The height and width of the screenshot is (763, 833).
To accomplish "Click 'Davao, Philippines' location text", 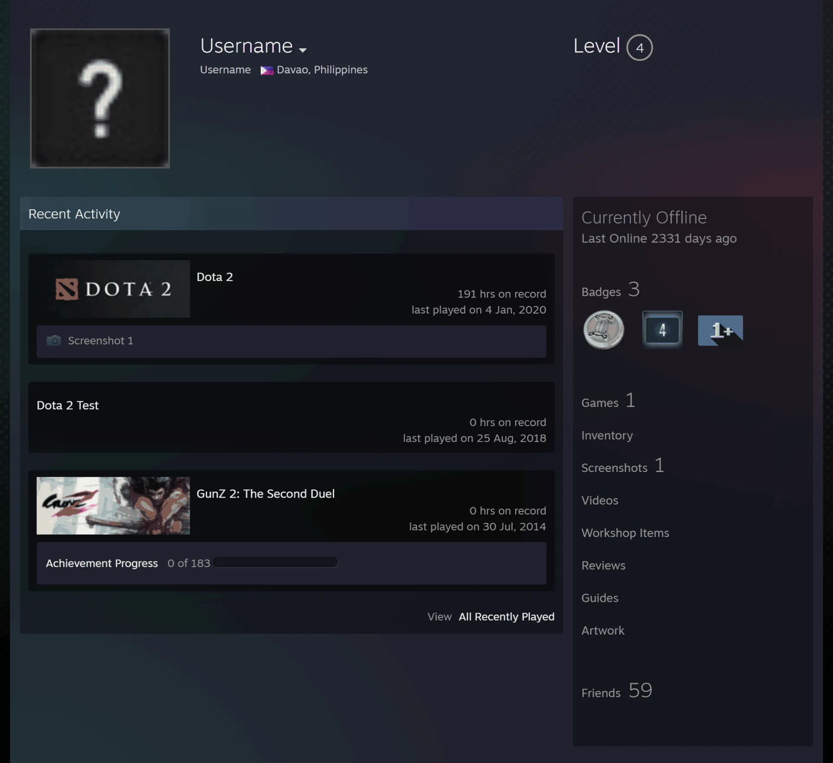I will [322, 70].
